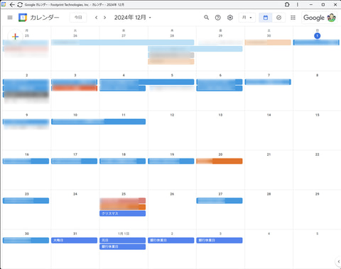
Task: Open the help question mark icon
Action: [x=218, y=18]
